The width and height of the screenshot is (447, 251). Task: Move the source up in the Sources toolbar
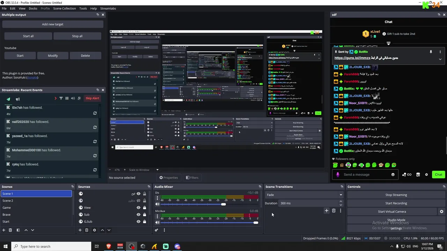pyautogui.click(x=102, y=230)
